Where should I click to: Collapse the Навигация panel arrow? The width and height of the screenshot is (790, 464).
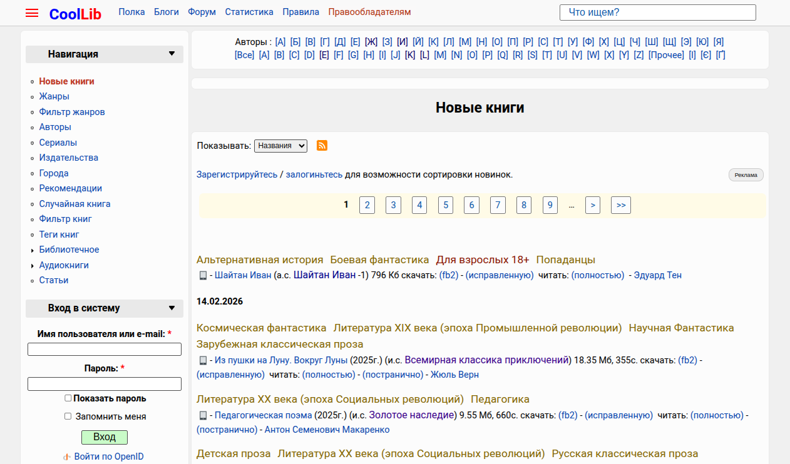coord(172,54)
